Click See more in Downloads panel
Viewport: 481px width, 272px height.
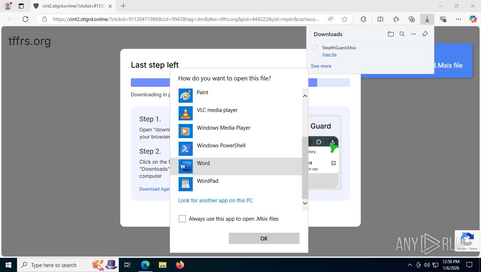[x=321, y=66]
